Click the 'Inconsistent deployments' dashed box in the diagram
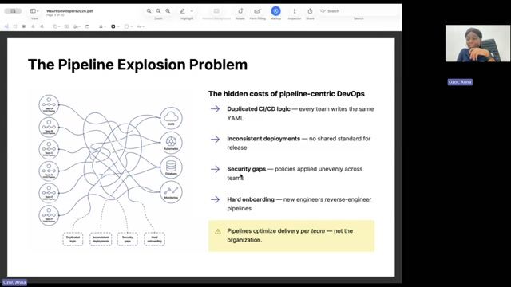511x287 pixels. pos(101,239)
